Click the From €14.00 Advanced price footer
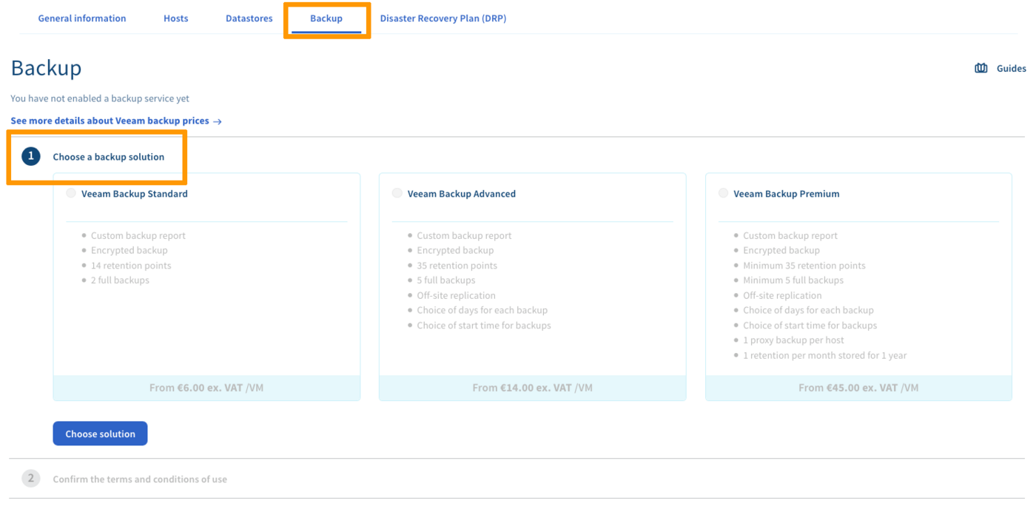The height and width of the screenshot is (509, 1036). coord(532,388)
